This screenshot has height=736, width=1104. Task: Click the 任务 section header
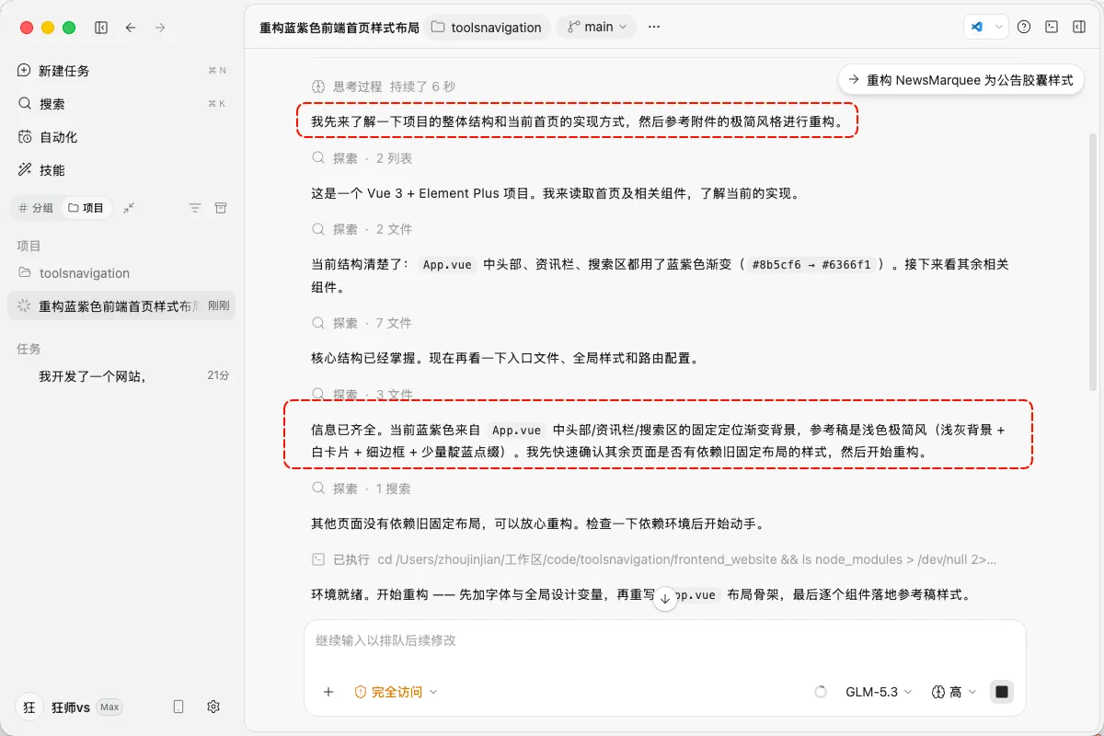point(29,349)
